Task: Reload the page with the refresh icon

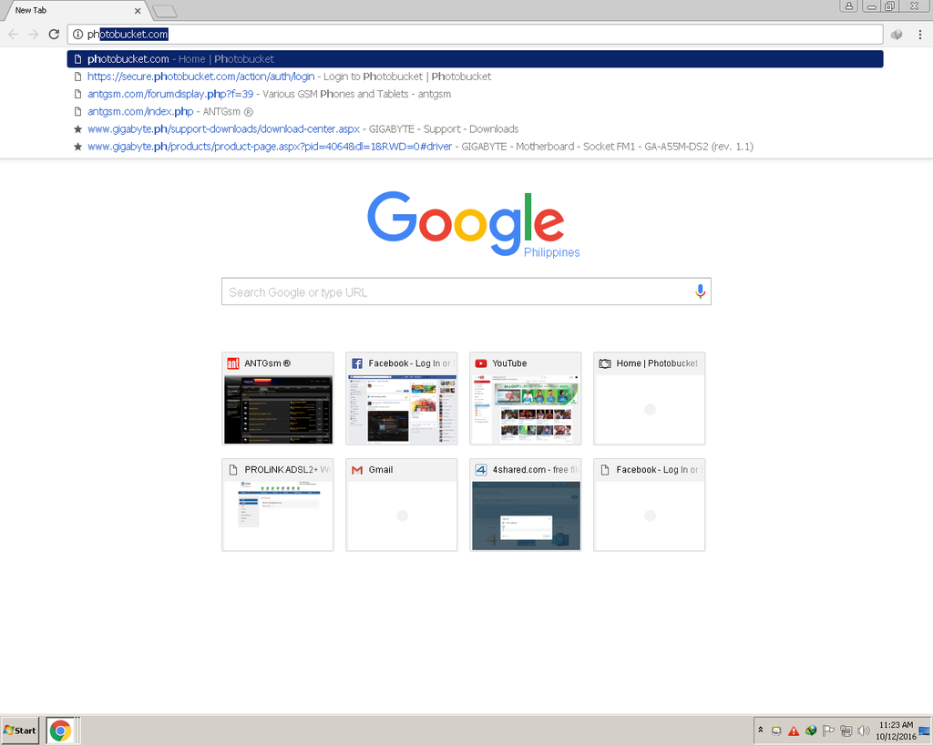Action: click(54, 35)
